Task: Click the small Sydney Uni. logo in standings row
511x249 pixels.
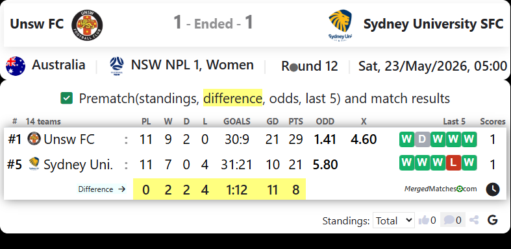Action: click(x=34, y=163)
